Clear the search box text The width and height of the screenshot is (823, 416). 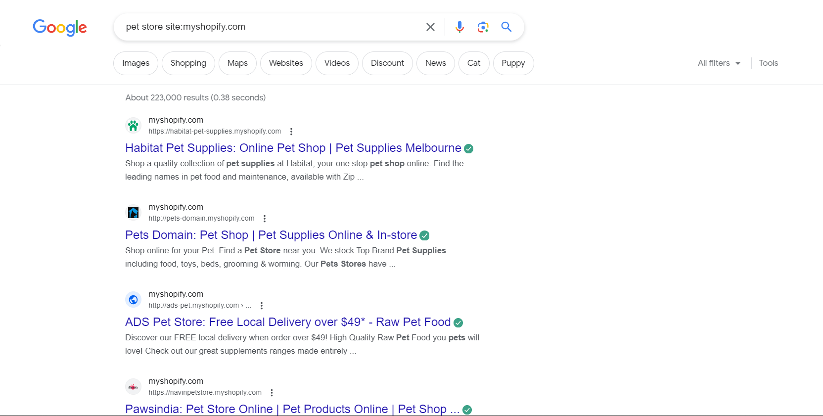[430, 27]
